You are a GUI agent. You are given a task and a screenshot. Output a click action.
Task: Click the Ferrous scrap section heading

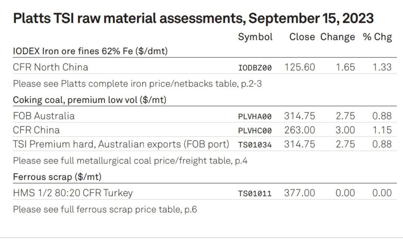click(57, 177)
